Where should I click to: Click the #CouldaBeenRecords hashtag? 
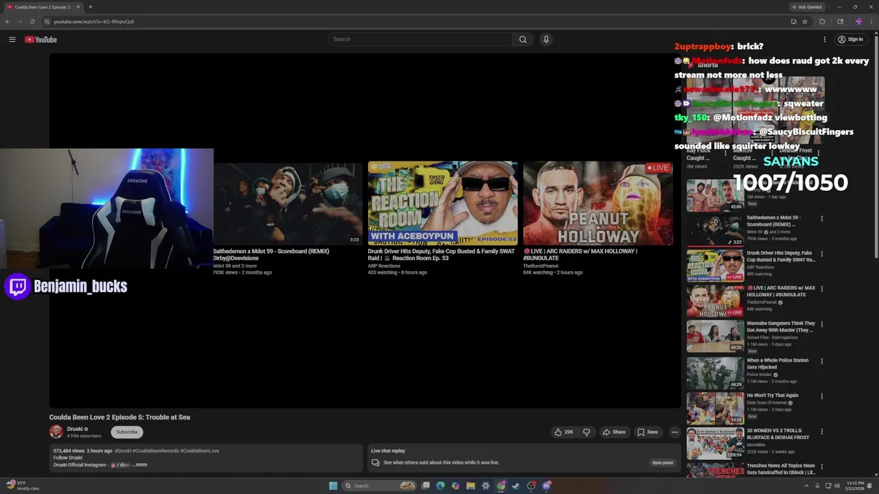[x=155, y=451]
